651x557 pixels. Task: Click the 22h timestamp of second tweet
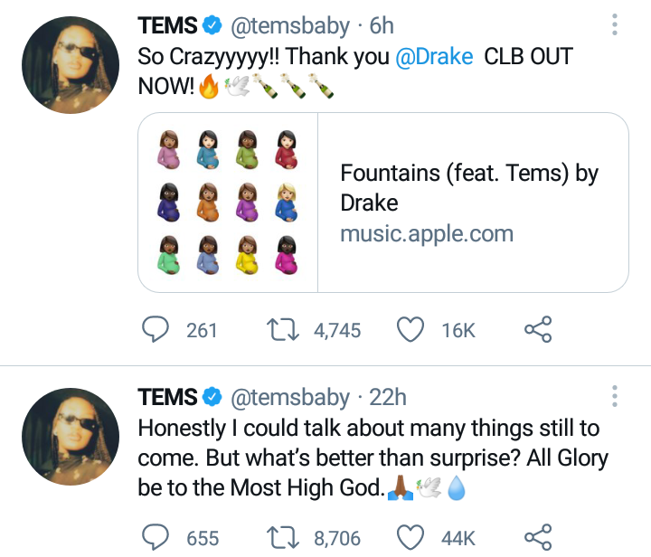click(x=388, y=397)
